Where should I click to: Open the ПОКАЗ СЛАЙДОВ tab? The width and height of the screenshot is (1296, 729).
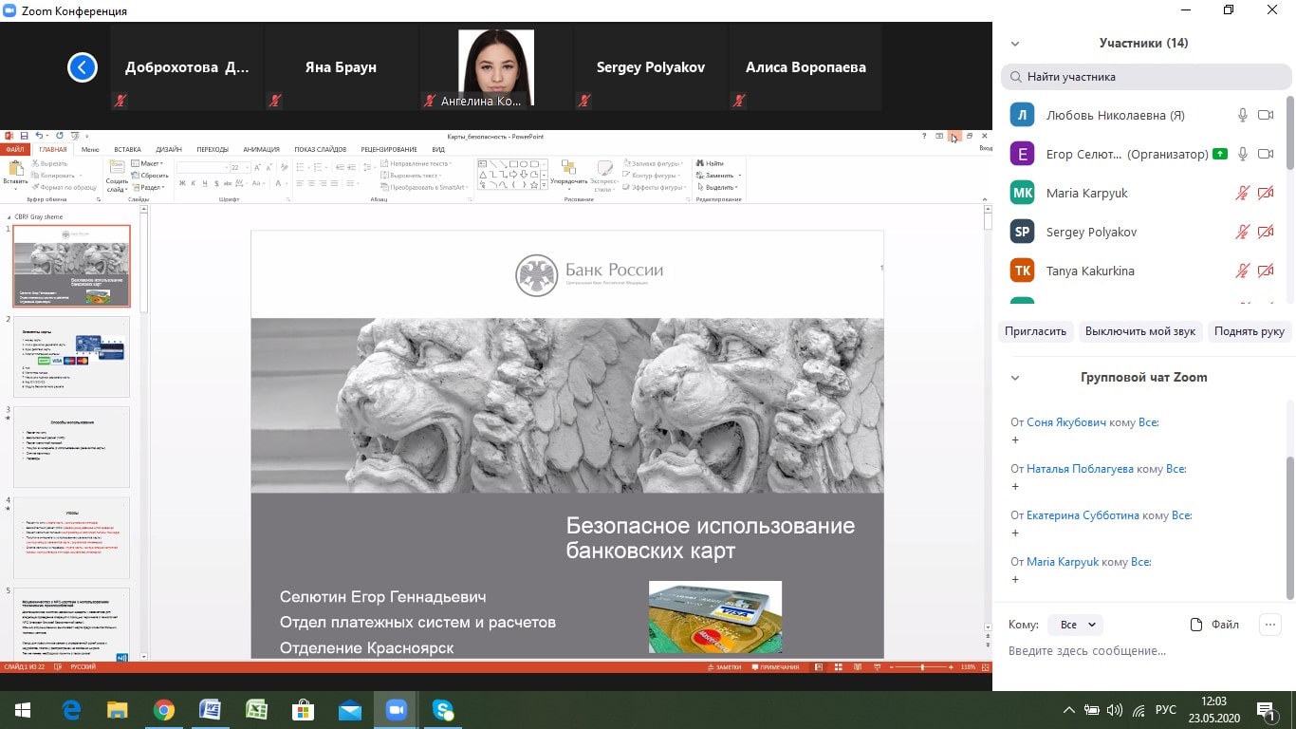tap(320, 149)
